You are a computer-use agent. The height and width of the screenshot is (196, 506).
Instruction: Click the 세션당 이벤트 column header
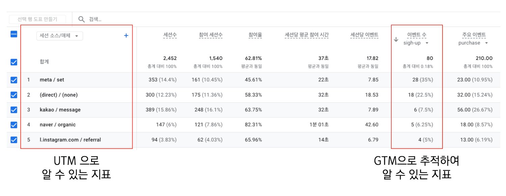tap(364, 35)
